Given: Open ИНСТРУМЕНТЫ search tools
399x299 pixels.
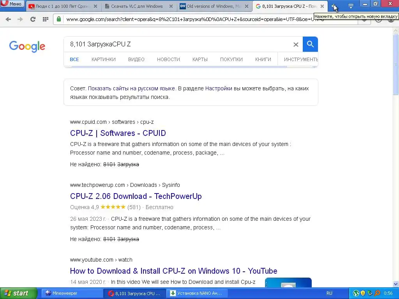Looking at the screenshot, I should (x=301, y=60).
